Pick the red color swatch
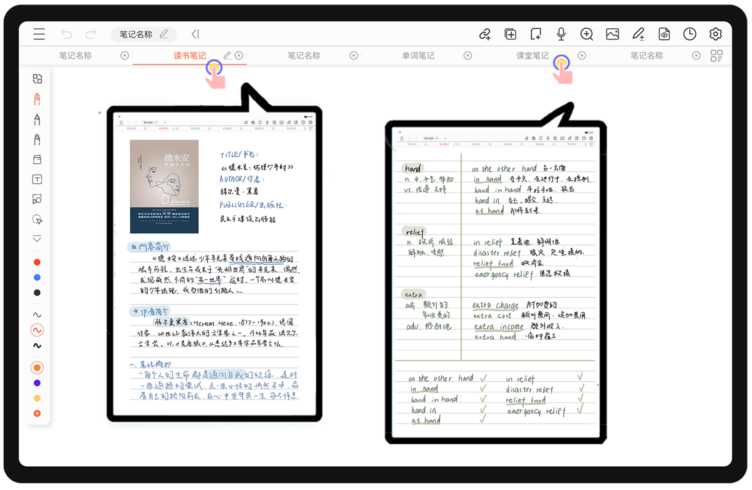This screenshot has width=752, height=490. point(37,262)
